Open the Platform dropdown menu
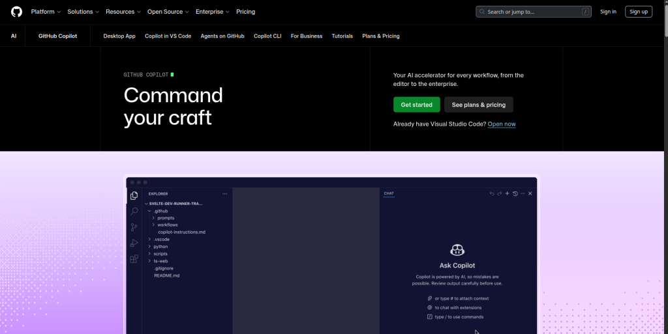Viewport: 668px width, 334px height. (x=46, y=12)
